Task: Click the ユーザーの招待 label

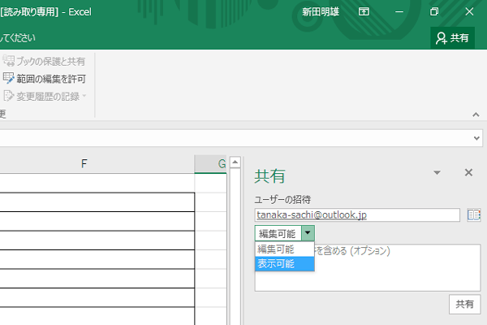Action: tap(282, 199)
